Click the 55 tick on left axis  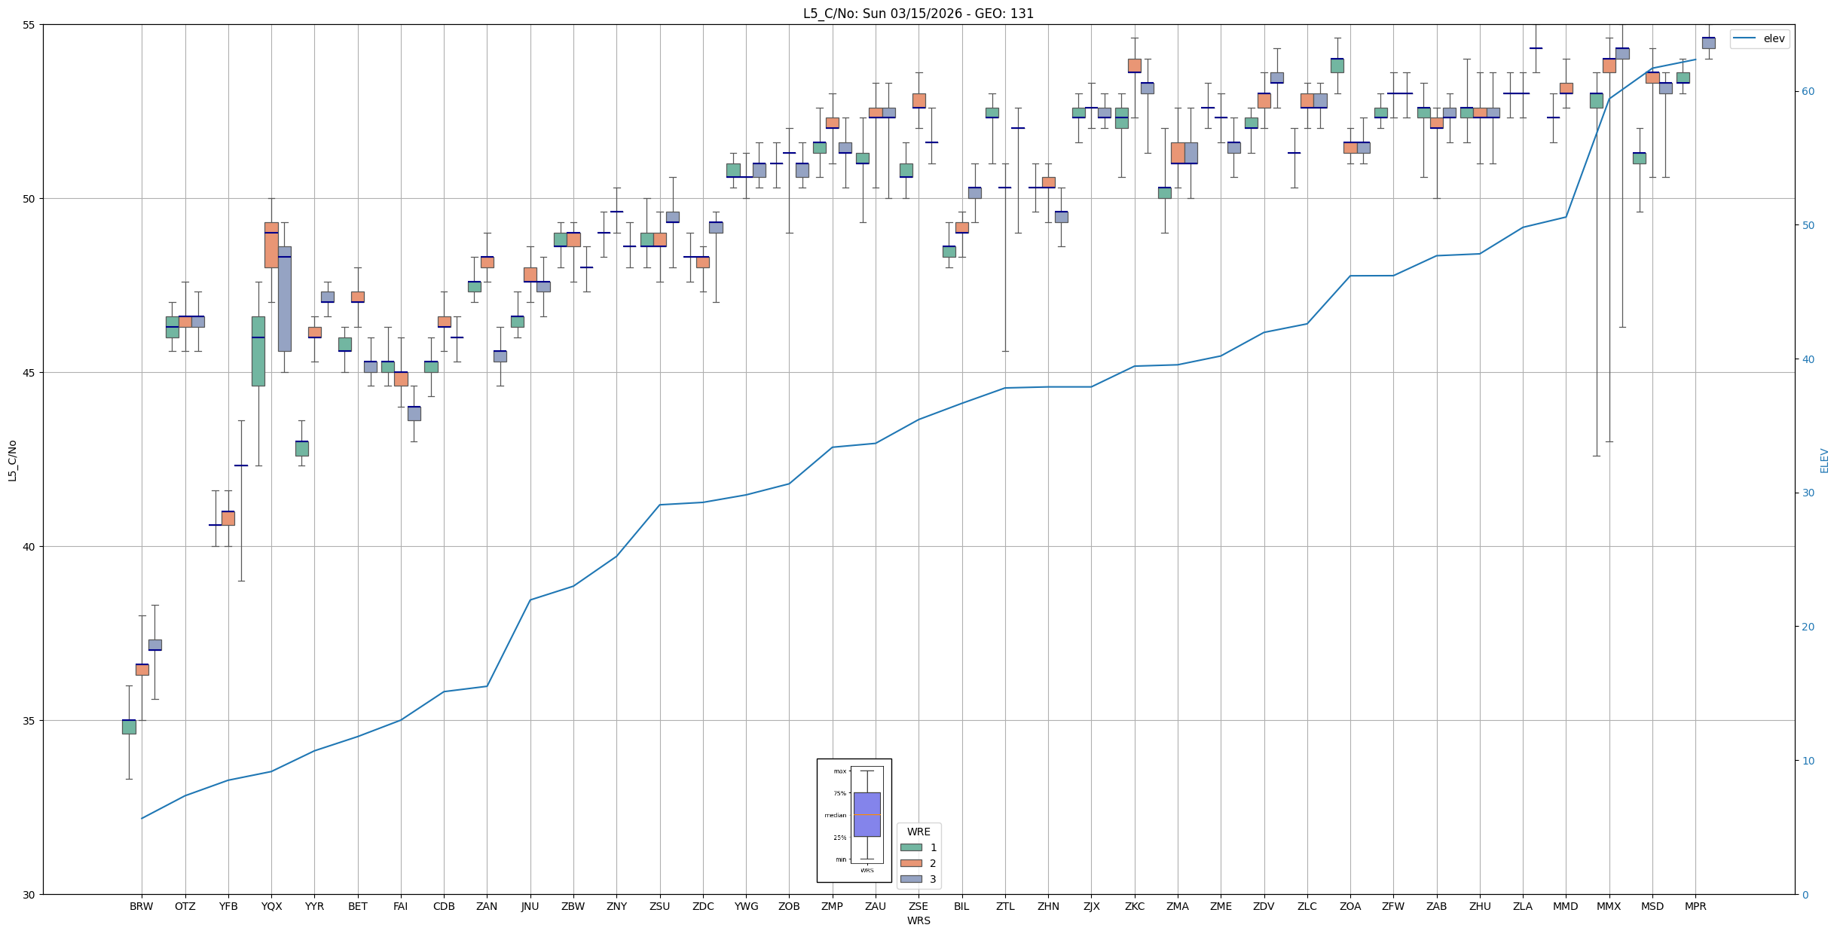29,25
